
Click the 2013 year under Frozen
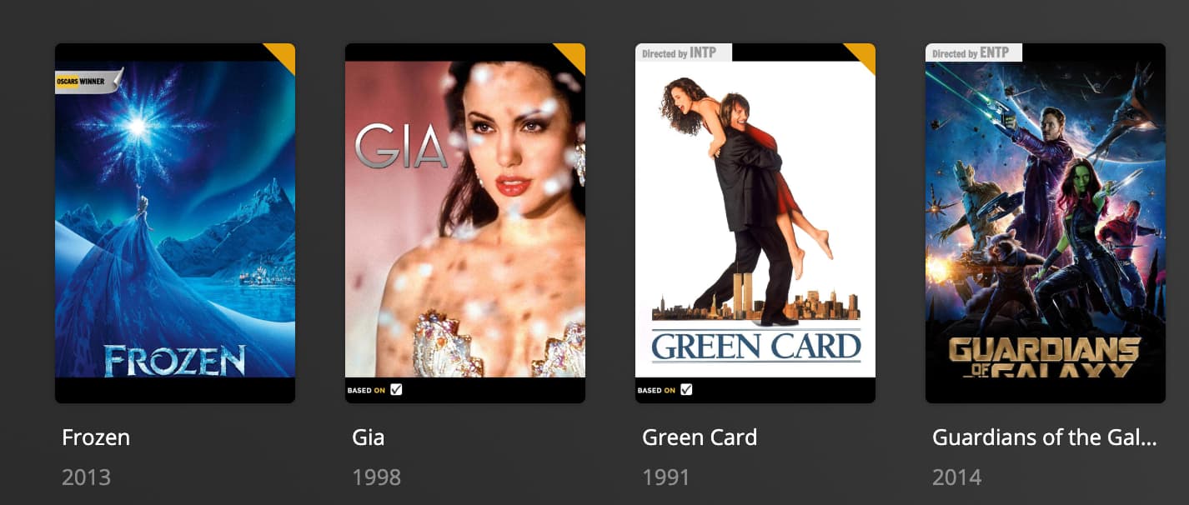(86, 477)
